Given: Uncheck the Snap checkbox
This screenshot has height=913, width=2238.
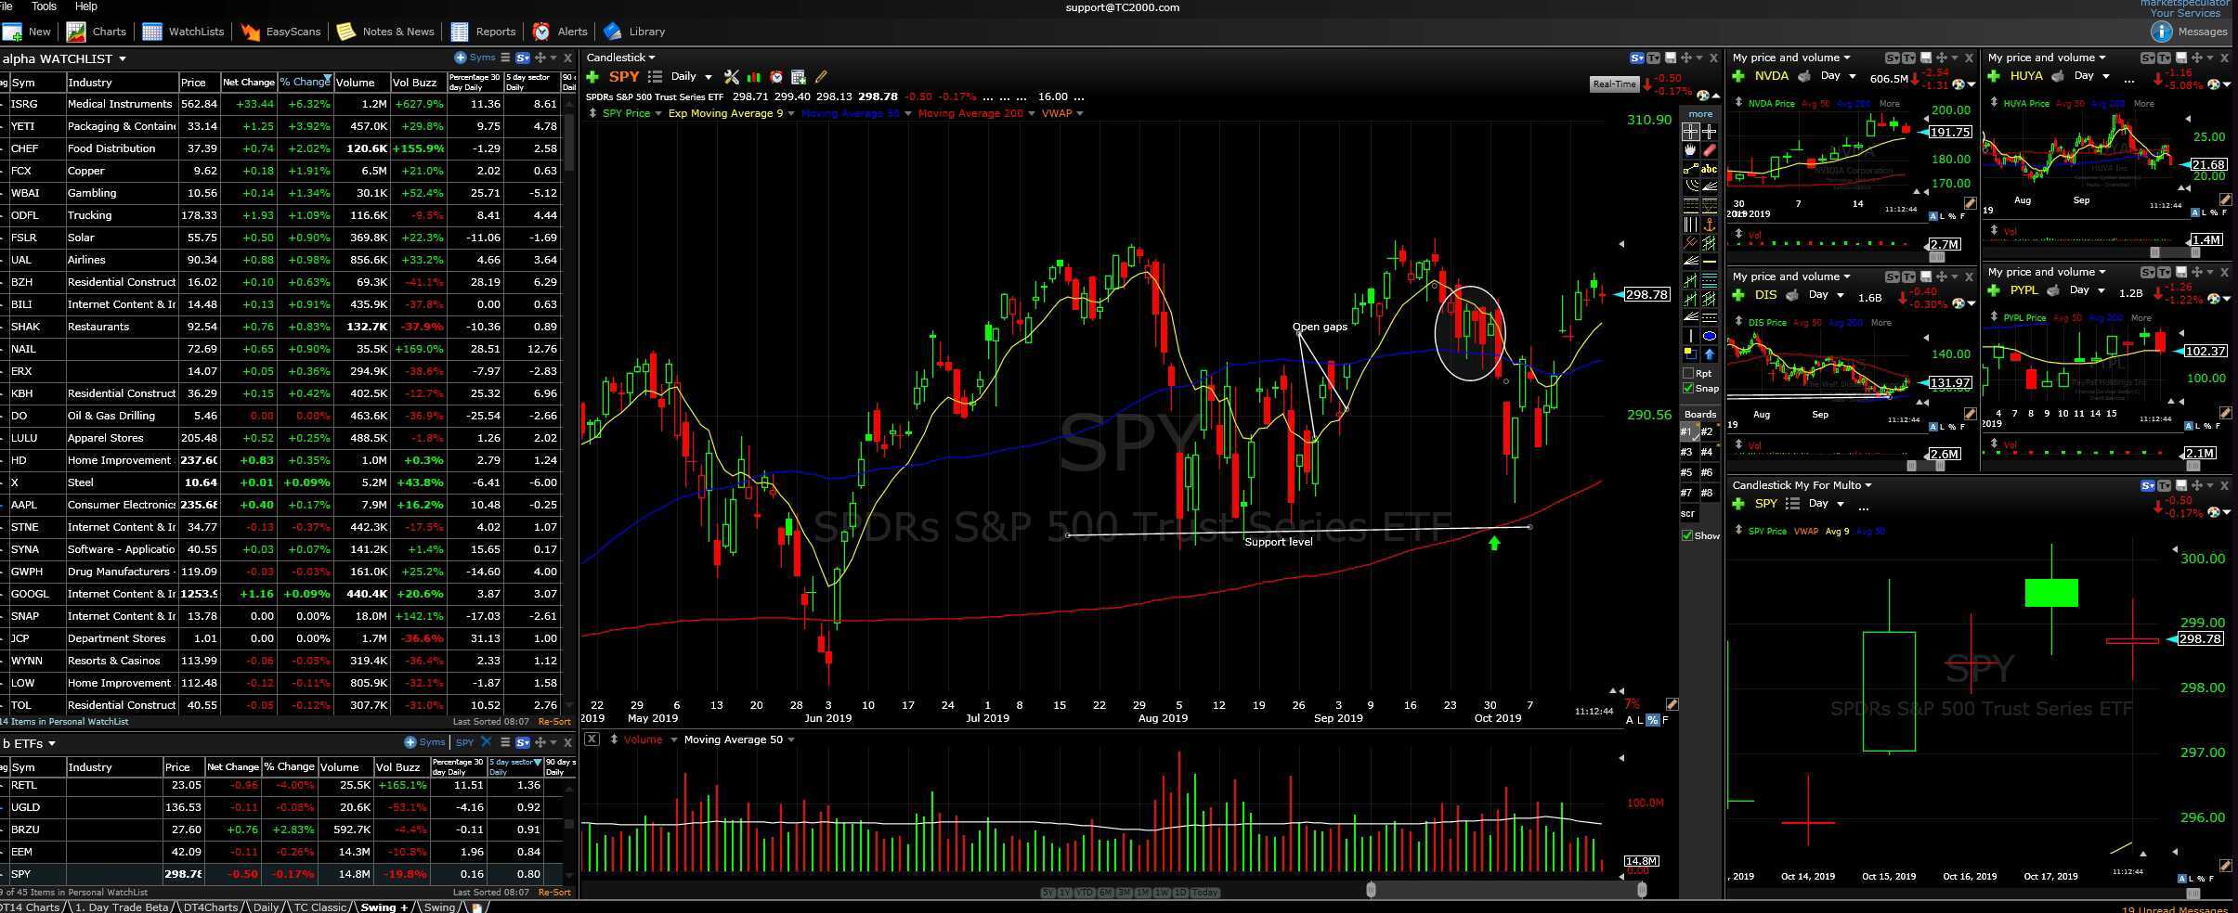Looking at the screenshot, I should click(x=1688, y=388).
